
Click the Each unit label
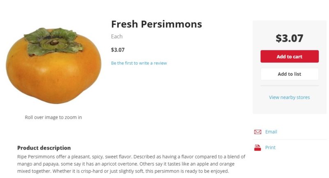(x=117, y=37)
